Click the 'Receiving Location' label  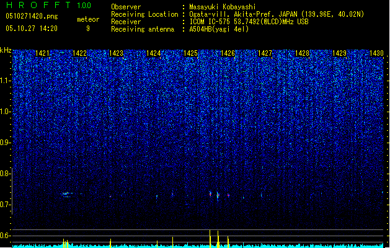point(144,14)
